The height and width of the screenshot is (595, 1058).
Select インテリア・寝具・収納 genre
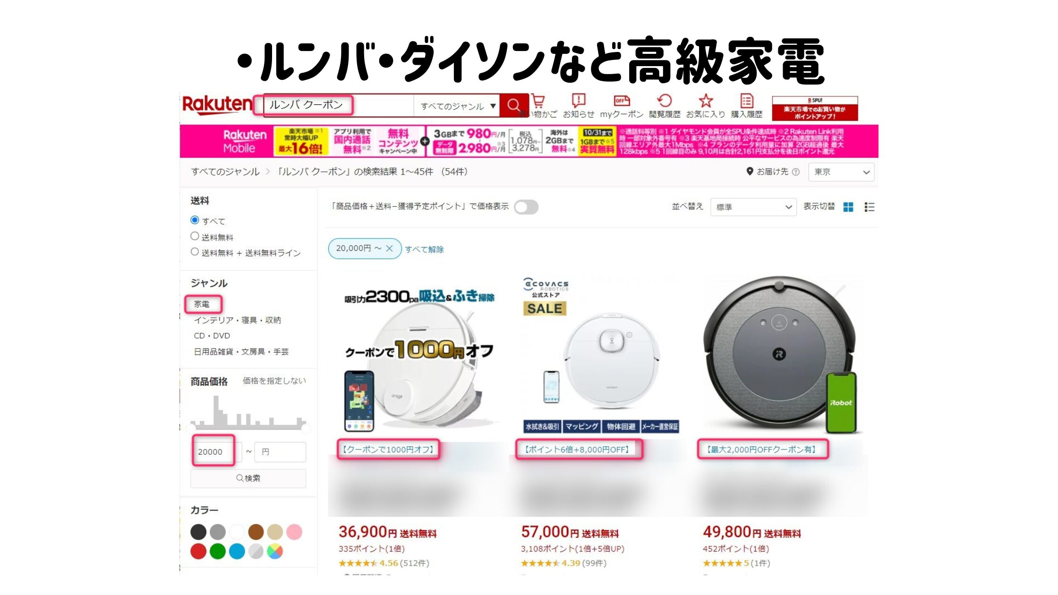237,320
